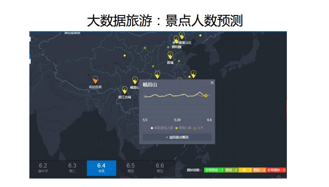The width and height of the screenshot is (329, 187).
Task: Toggle the 预测人数 legend series
Action: click(x=183, y=128)
